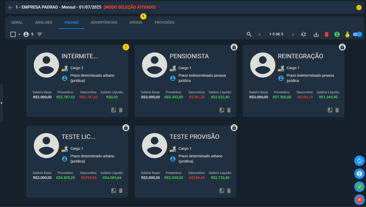Open the PROVISÕES tab

[164, 22]
